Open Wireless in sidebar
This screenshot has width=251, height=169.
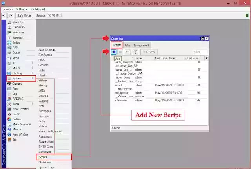click(17, 37)
